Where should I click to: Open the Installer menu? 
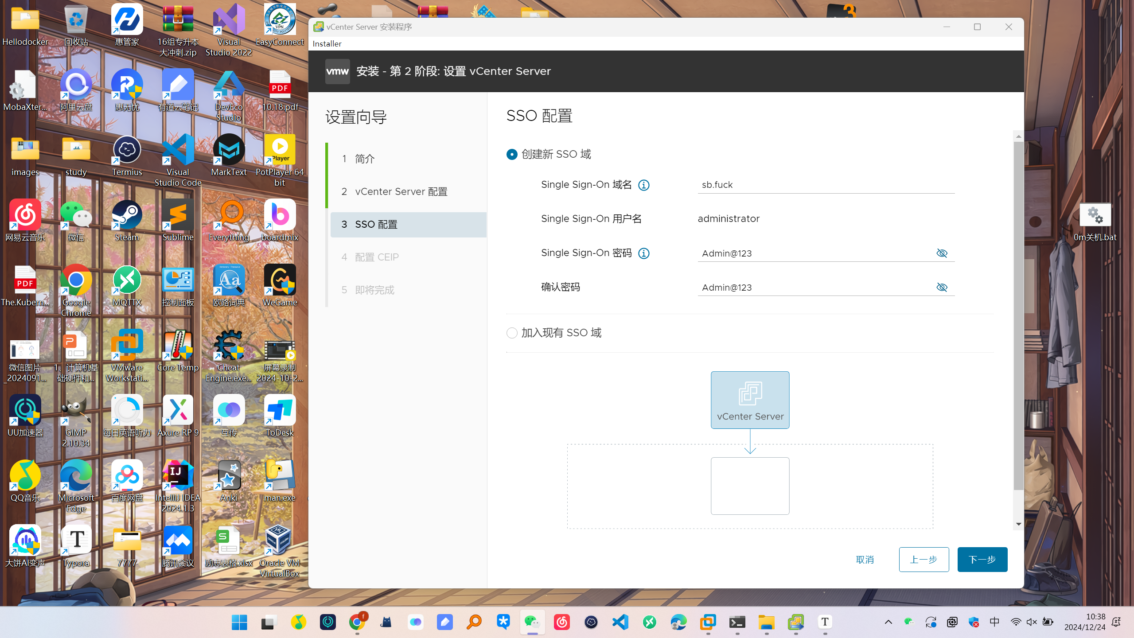pos(327,43)
